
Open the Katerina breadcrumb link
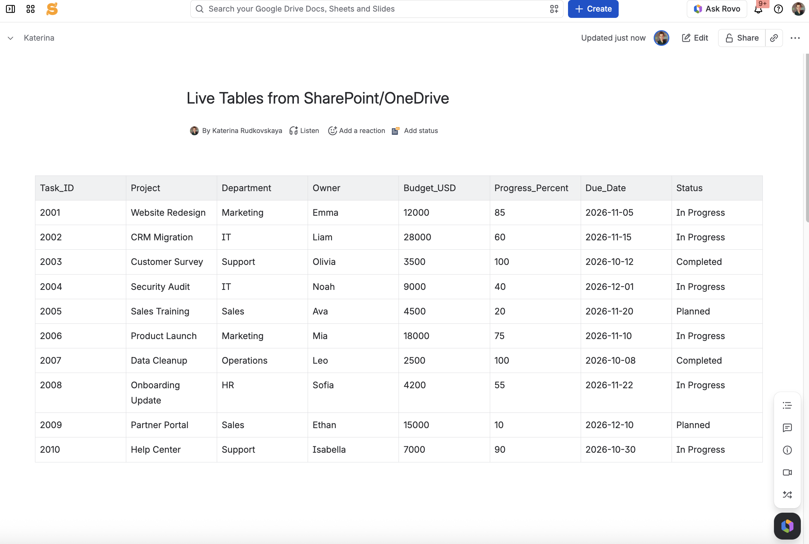pyautogui.click(x=39, y=38)
